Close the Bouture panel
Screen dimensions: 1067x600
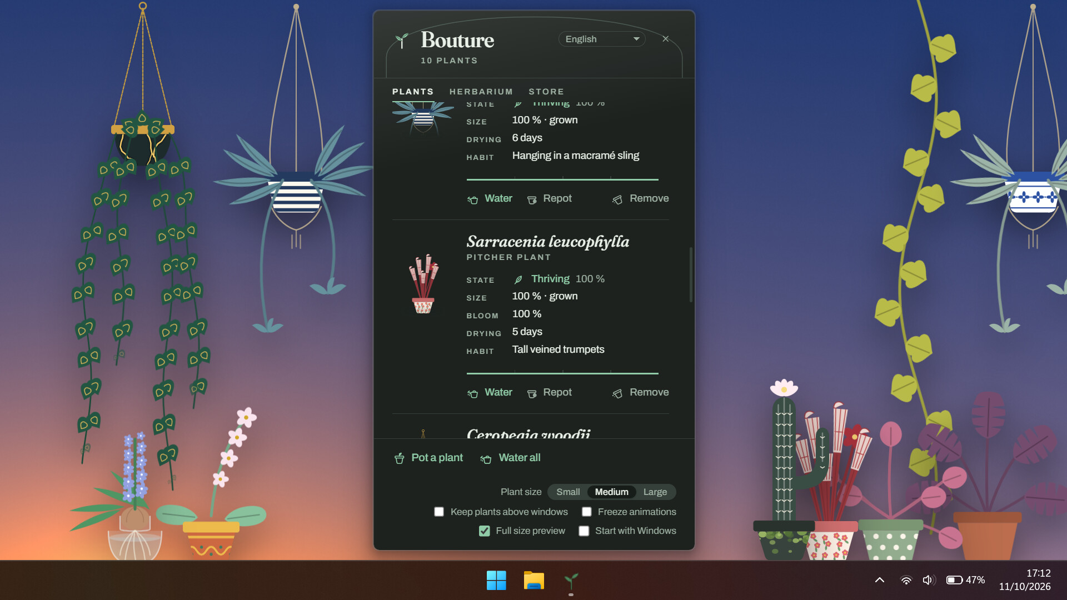pos(666,39)
